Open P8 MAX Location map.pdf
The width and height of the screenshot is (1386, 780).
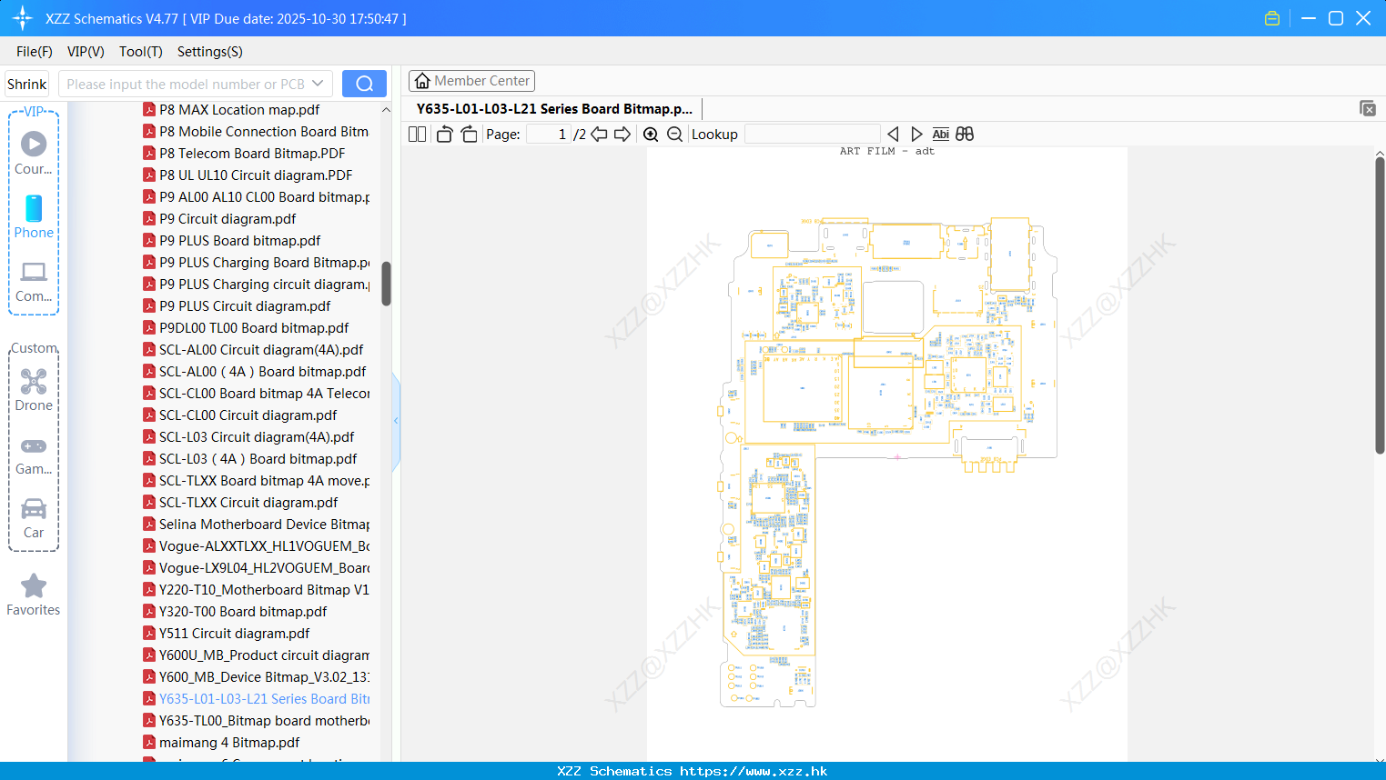click(x=239, y=109)
